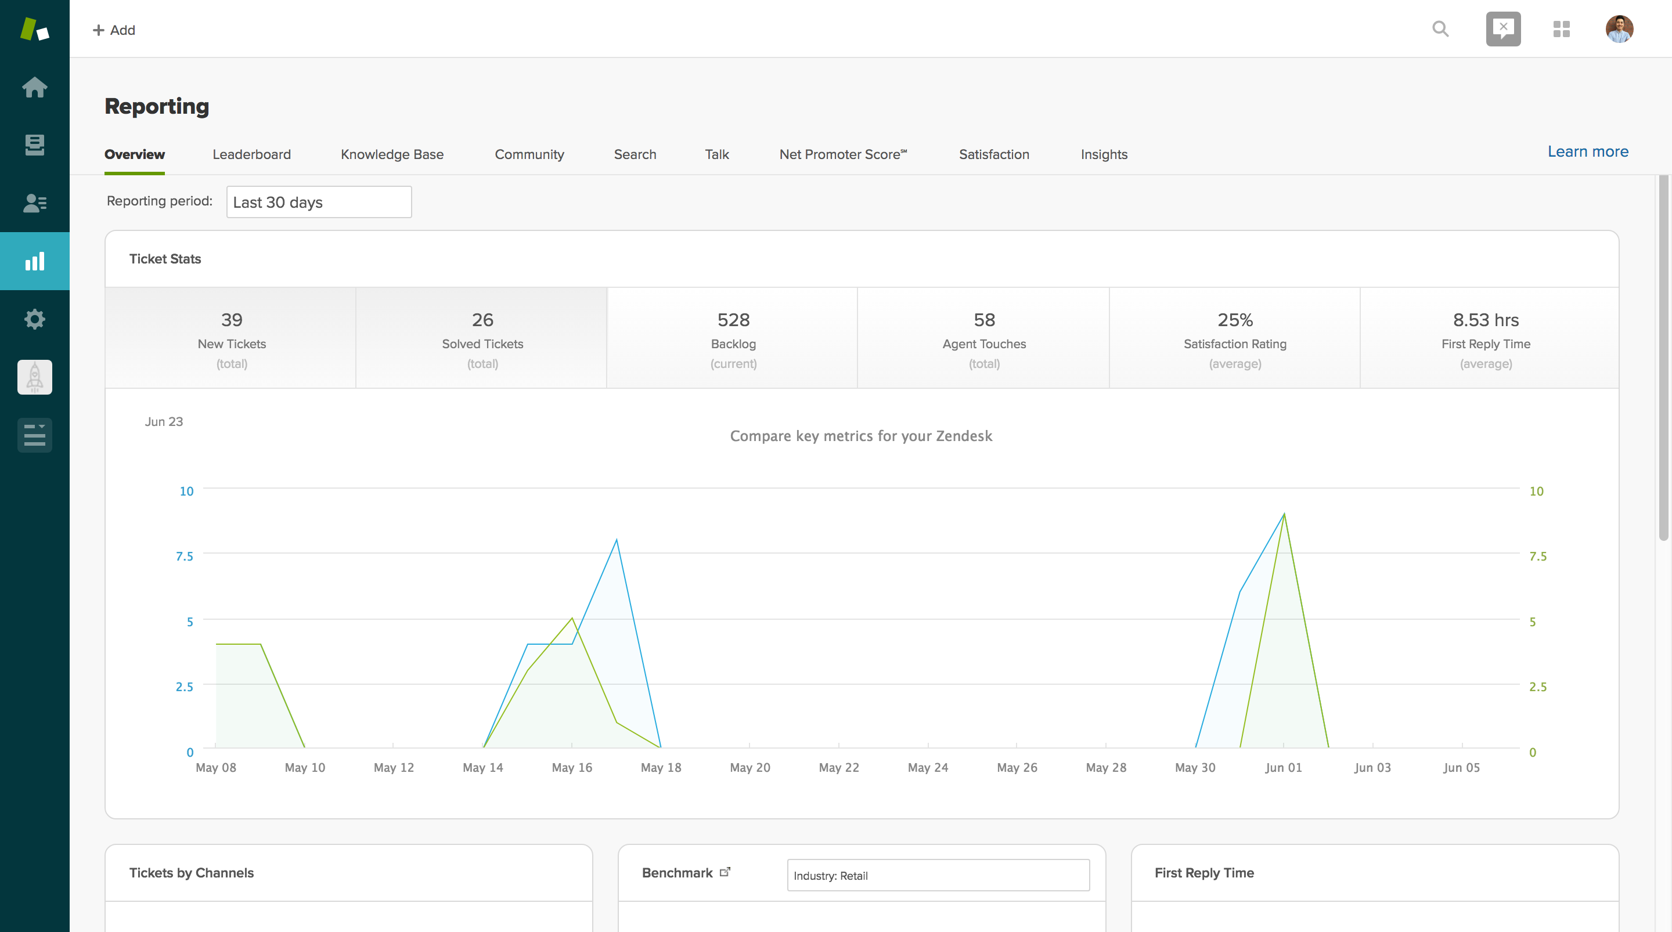
Task: Toggle the Solved Tickets metric tile
Action: tap(482, 338)
